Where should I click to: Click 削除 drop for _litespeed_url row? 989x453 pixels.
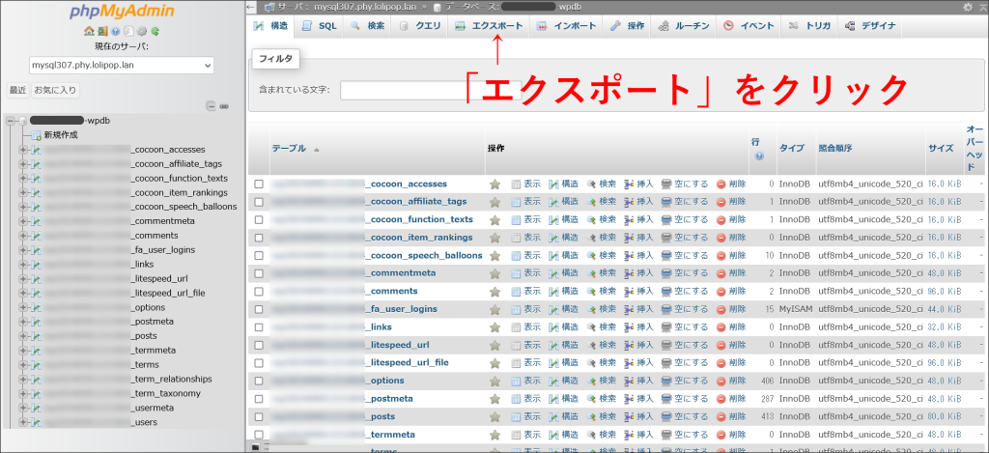point(731,345)
